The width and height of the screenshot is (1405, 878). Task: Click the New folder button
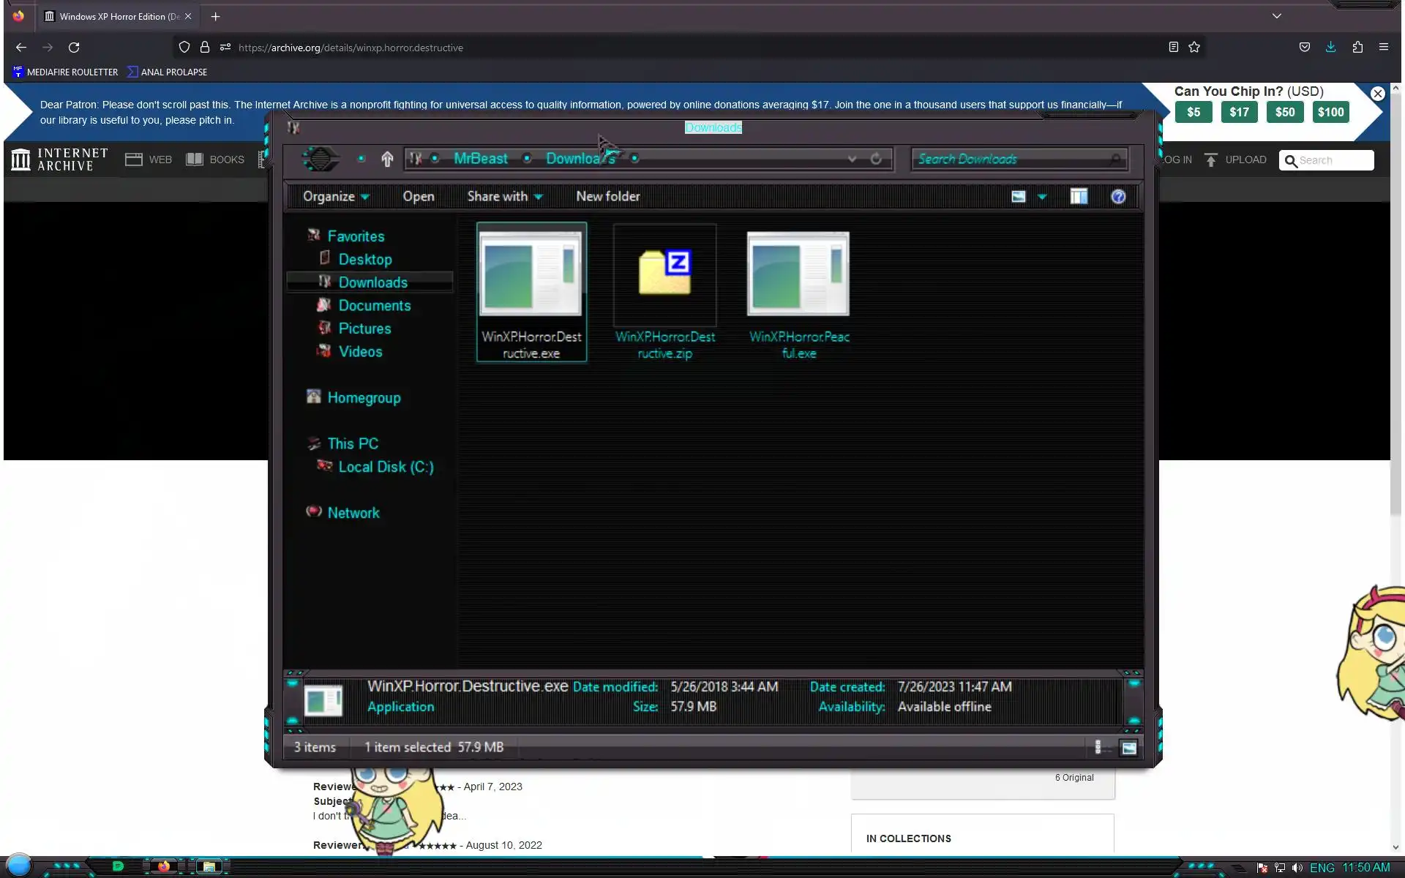607,196
